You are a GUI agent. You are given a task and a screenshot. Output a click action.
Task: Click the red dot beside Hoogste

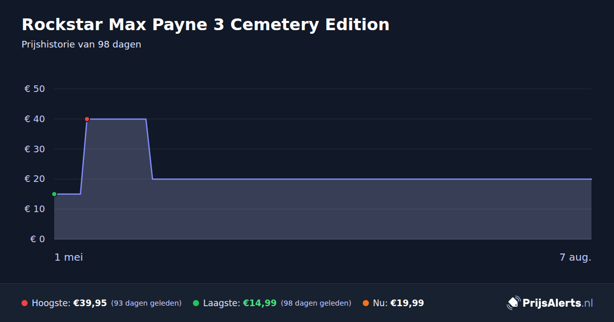(25, 303)
